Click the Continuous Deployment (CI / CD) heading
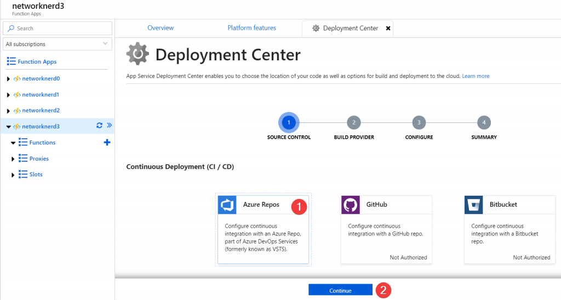The height and width of the screenshot is (300, 561). click(180, 167)
